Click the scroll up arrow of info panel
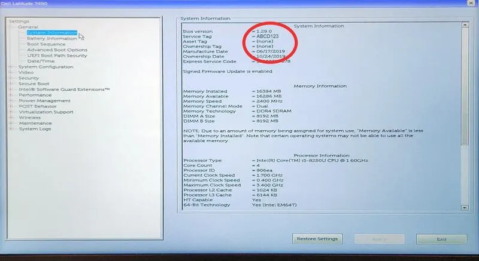The height and width of the screenshot is (261, 479). tap(465, 25)
